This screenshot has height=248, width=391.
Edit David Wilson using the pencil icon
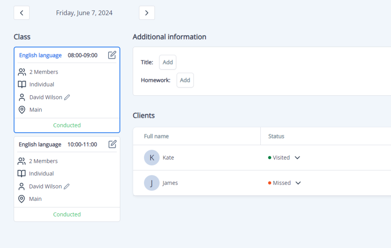tap(67, 97)
